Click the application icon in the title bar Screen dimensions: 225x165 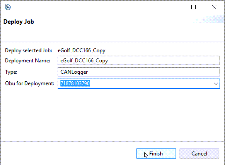(x=8, y=7)
